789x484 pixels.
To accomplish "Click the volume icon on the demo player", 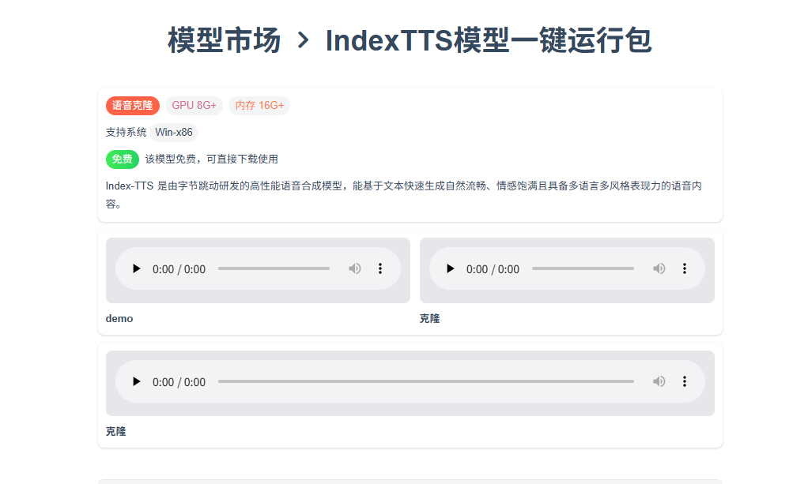I will (x=355, y=268).
